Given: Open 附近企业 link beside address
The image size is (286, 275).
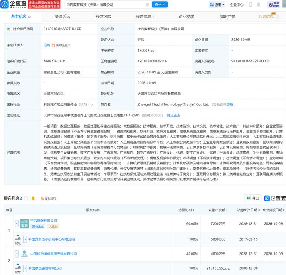Looking at the screenshot, I should click(174, 115).
